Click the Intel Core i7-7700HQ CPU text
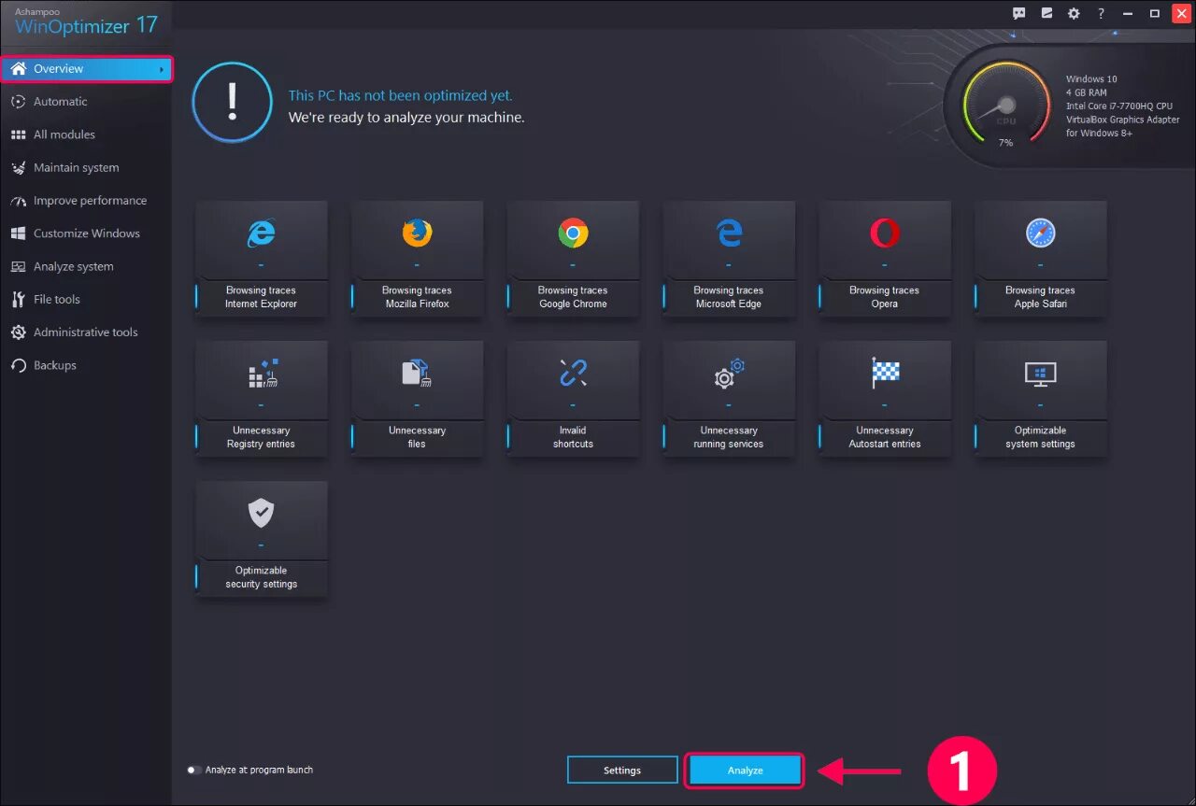Viewport: 1196px width, 806px height. click(1119, 106)
